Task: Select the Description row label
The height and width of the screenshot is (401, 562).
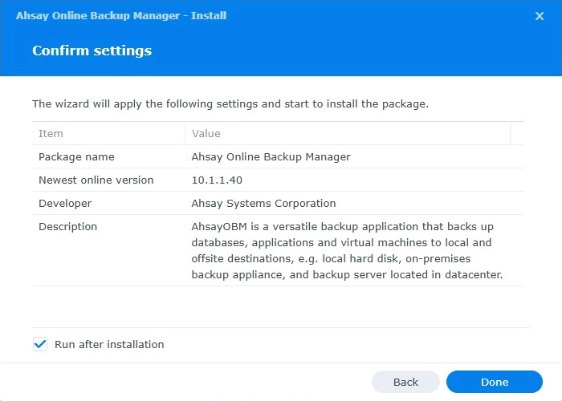Action: tap(67, 226)
